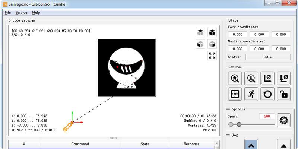Click the 'Command' column header

click(80, 144)
